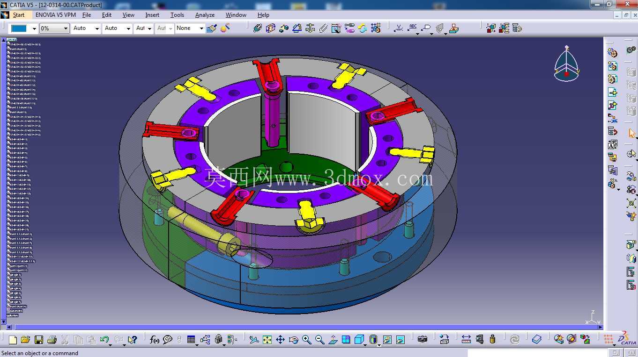
Task: Select the top node in specification tree
Action: click(12, 40)
